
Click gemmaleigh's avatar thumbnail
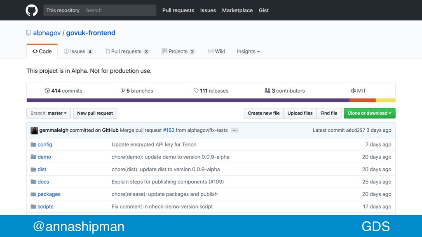[34, 130]
